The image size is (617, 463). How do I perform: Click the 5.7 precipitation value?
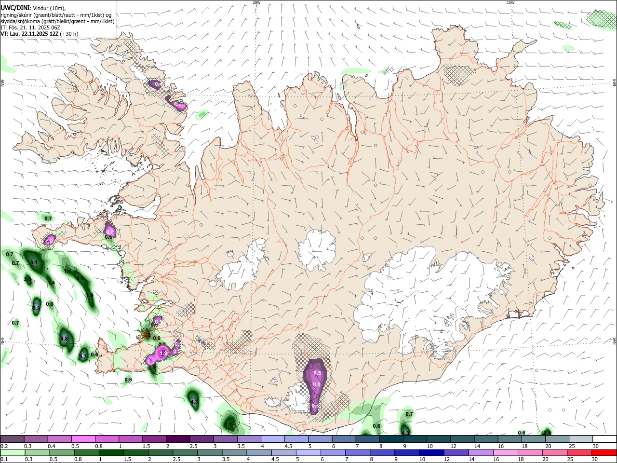83,356
